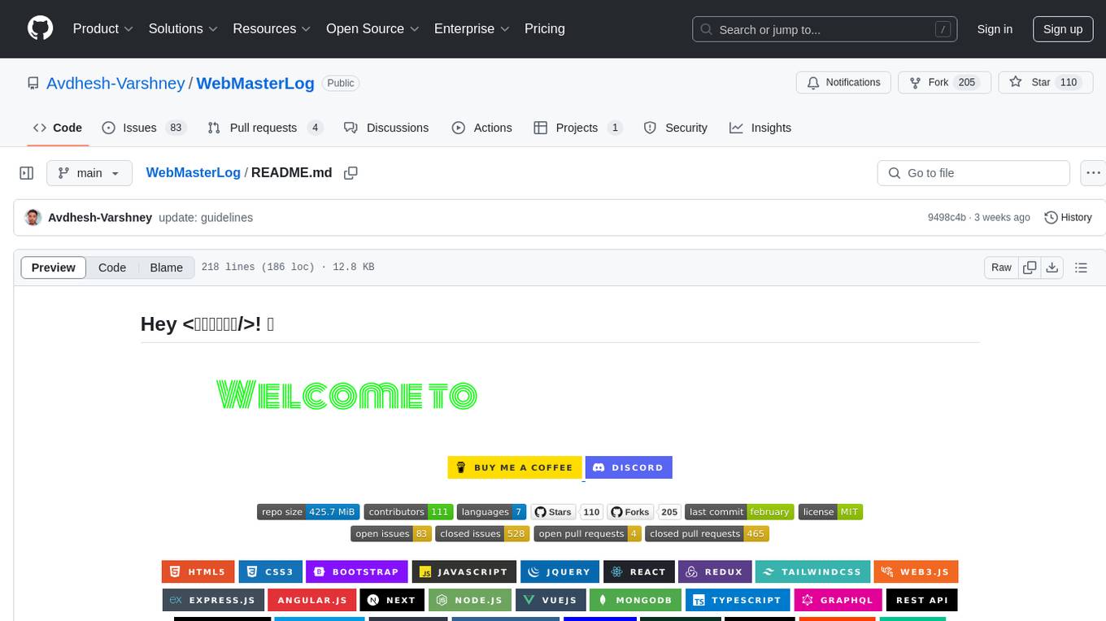Screen dimensions: 1106x621
Task: Copy raw file contents
Action: 1030,267
